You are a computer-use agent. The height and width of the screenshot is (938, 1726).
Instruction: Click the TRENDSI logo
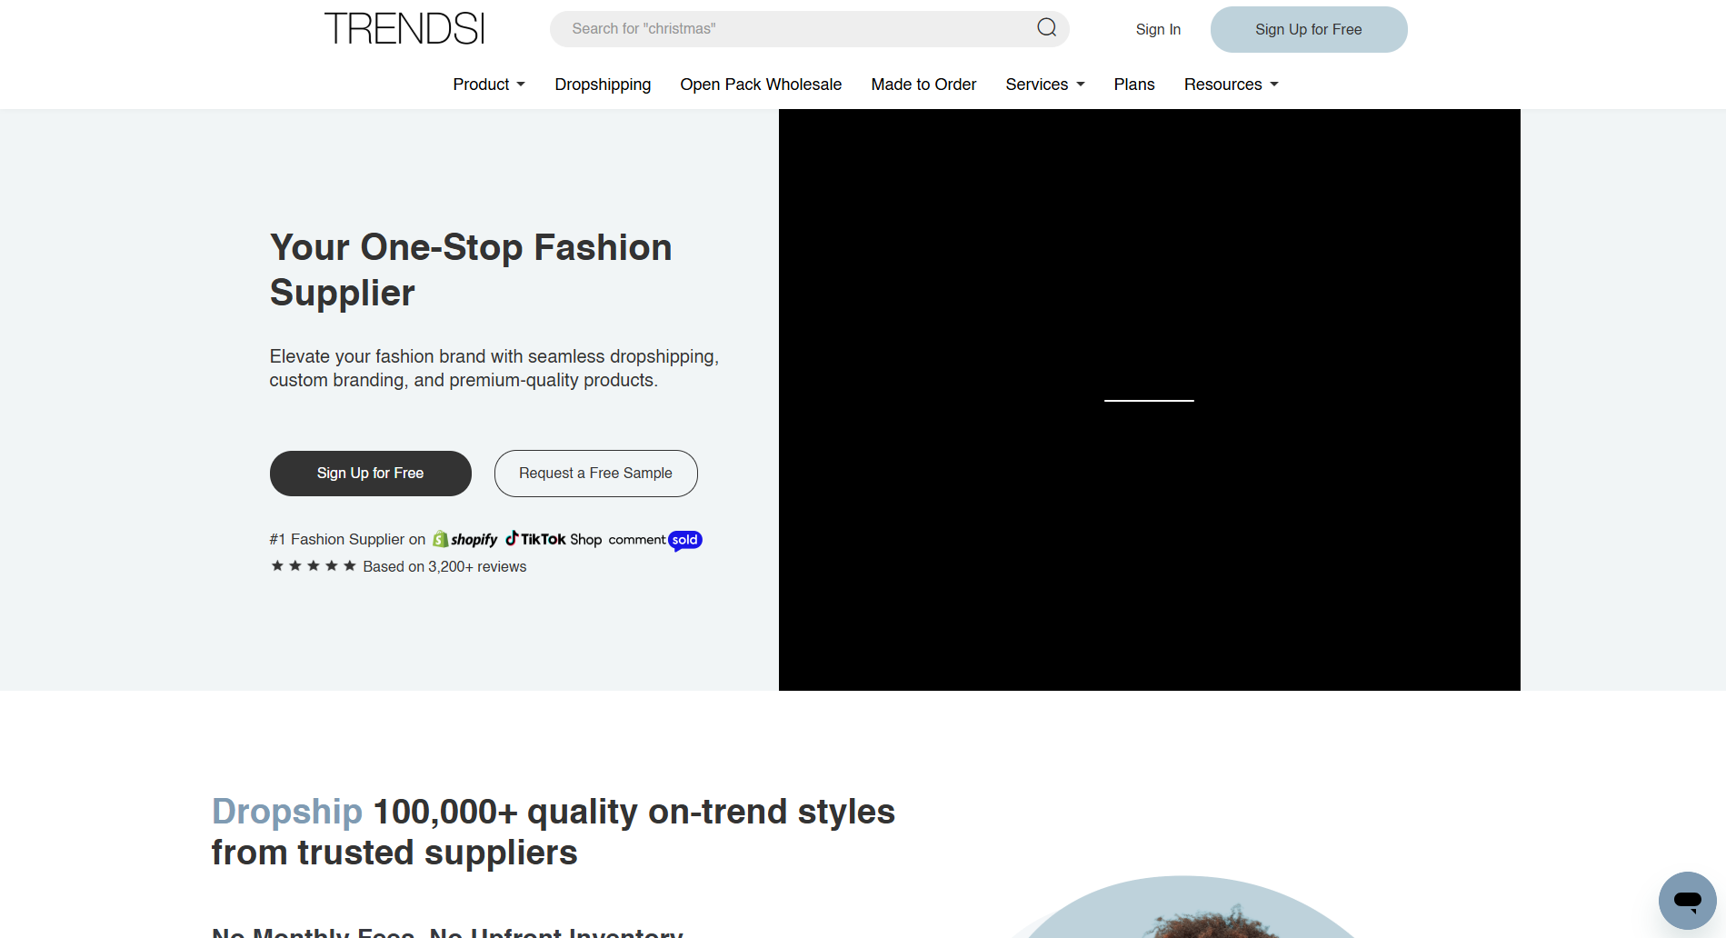point(404,29)
